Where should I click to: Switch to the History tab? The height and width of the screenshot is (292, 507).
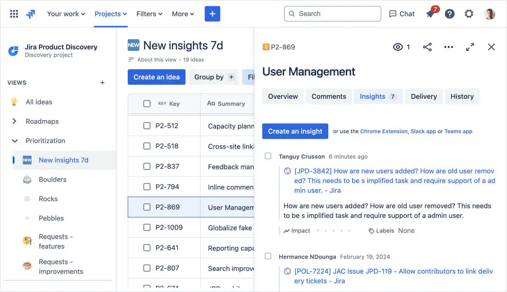462,96
